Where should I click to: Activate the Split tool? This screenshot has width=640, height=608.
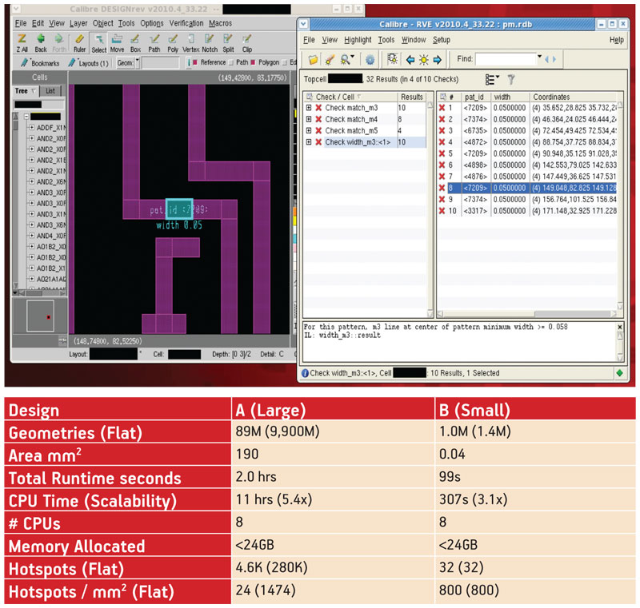pyautogui.click(x=228, y=43)
